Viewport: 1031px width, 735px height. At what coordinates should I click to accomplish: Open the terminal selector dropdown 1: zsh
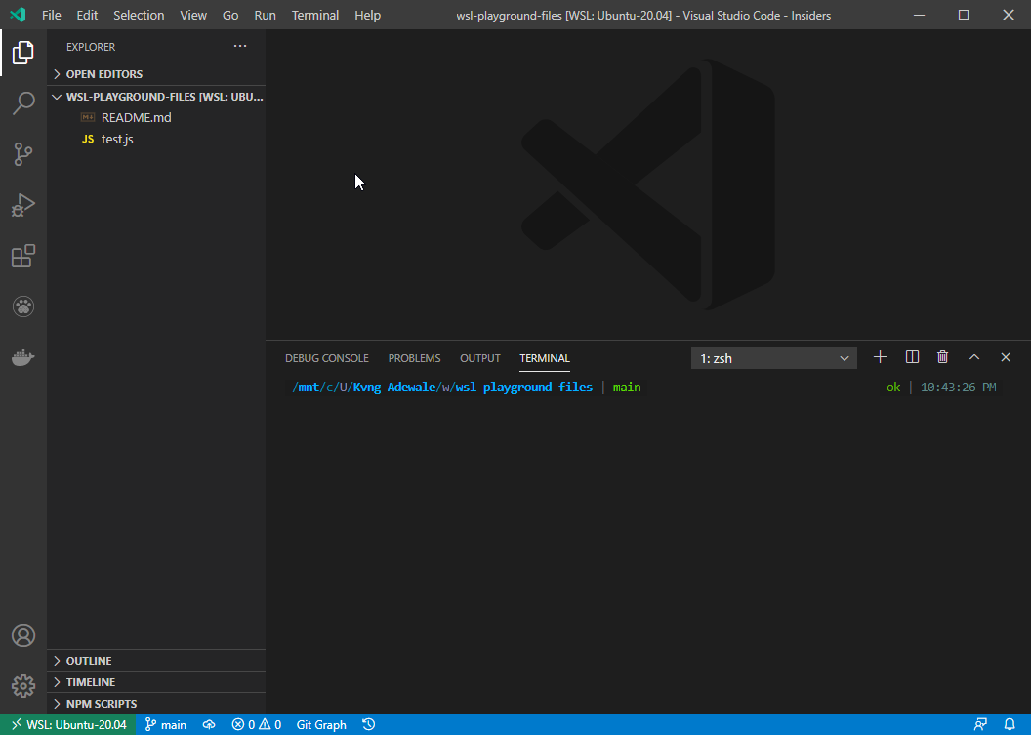[774, 358]
